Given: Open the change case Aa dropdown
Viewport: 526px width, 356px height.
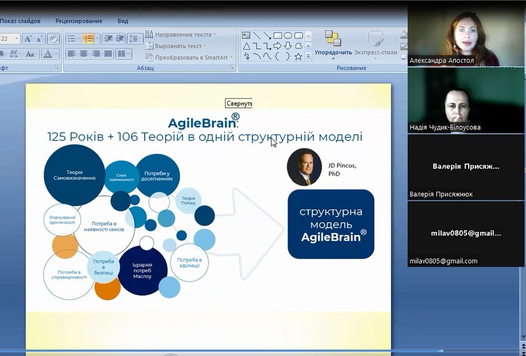Looking at the screenshot, I should [31, 53].
